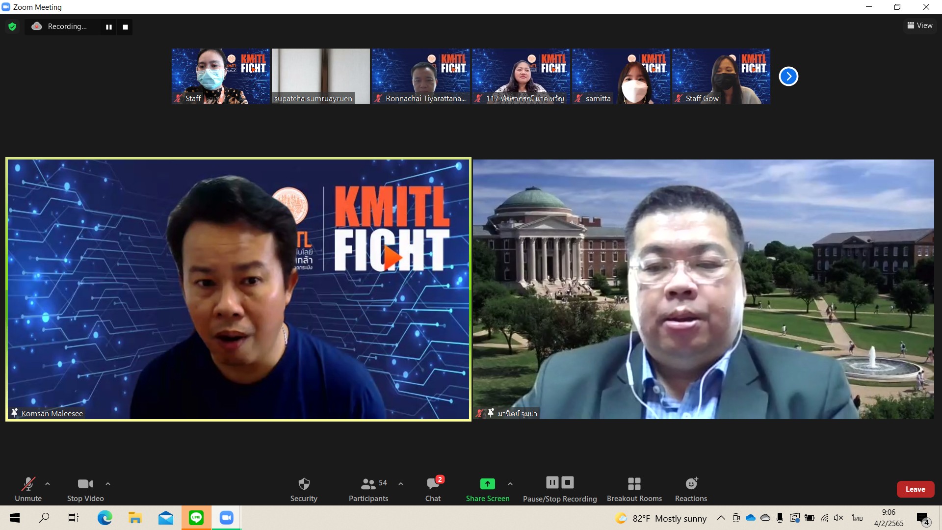Select the Staff Gow thumbnail

721,76
